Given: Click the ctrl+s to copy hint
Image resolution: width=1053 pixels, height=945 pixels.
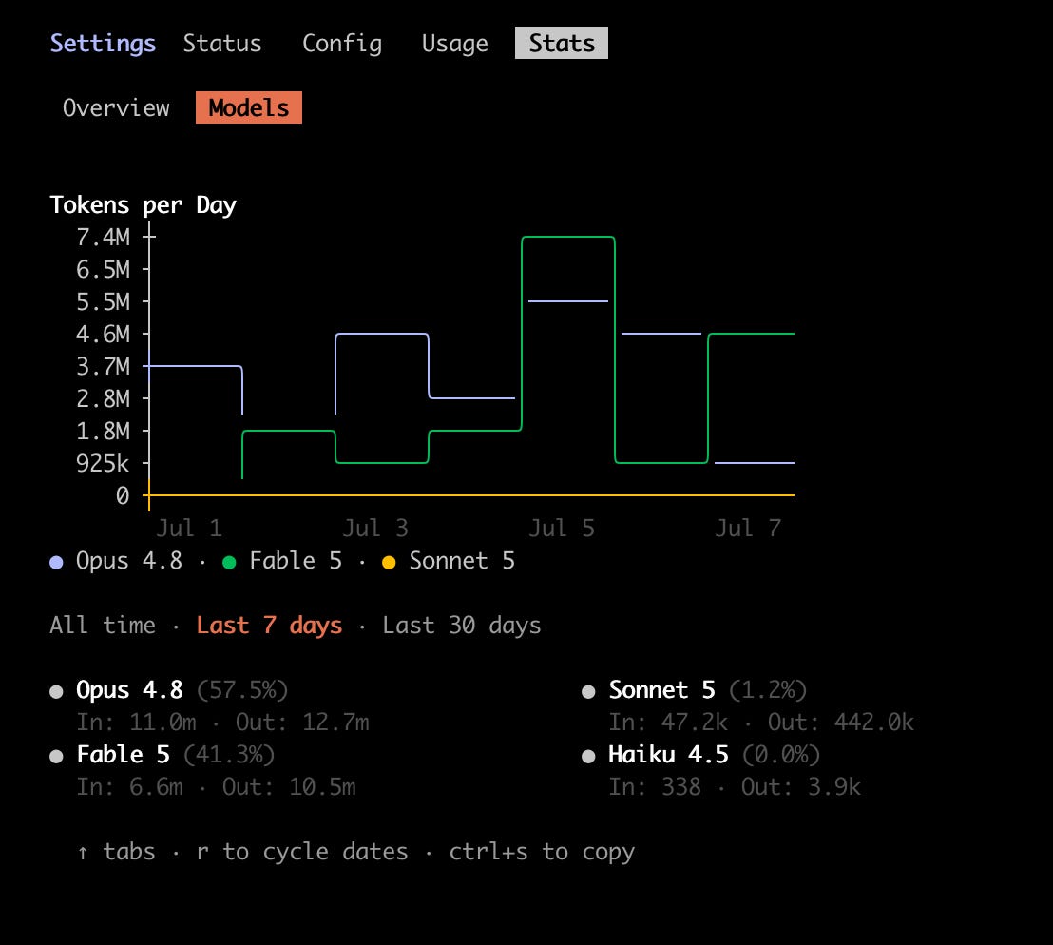Looking at the screenshot, I should (x=542, y=852).
